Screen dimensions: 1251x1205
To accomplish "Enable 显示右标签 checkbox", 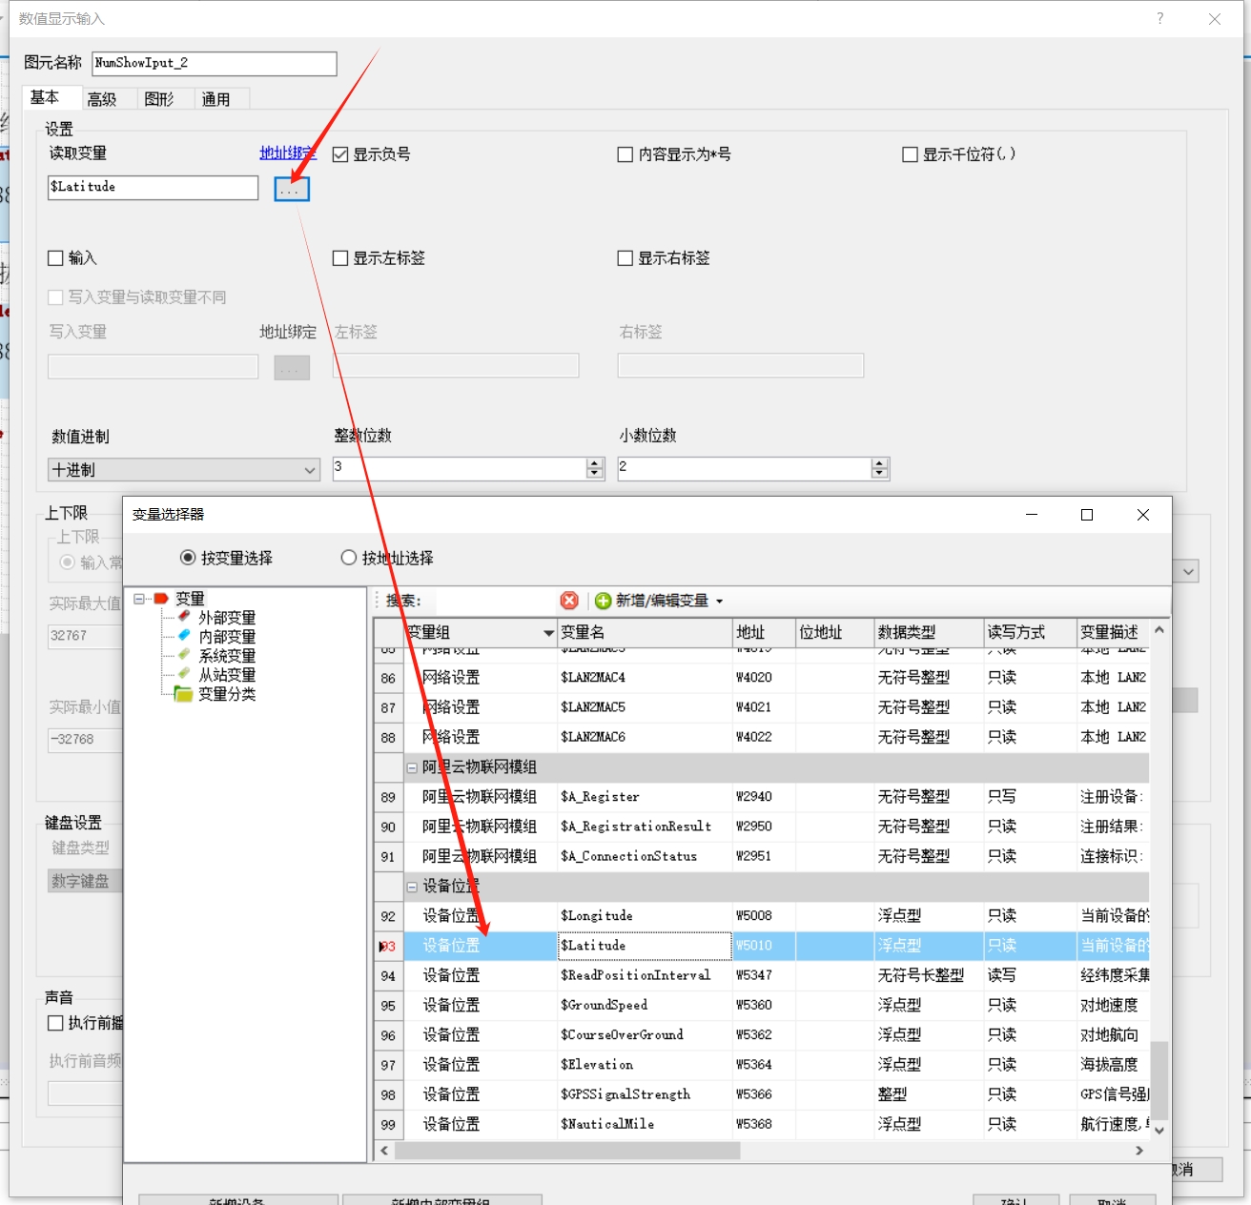I will point(625,258).
